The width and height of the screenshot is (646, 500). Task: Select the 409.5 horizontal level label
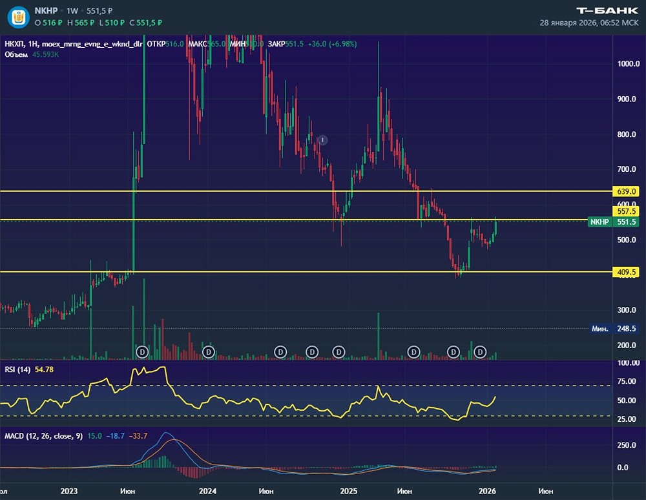626,272
